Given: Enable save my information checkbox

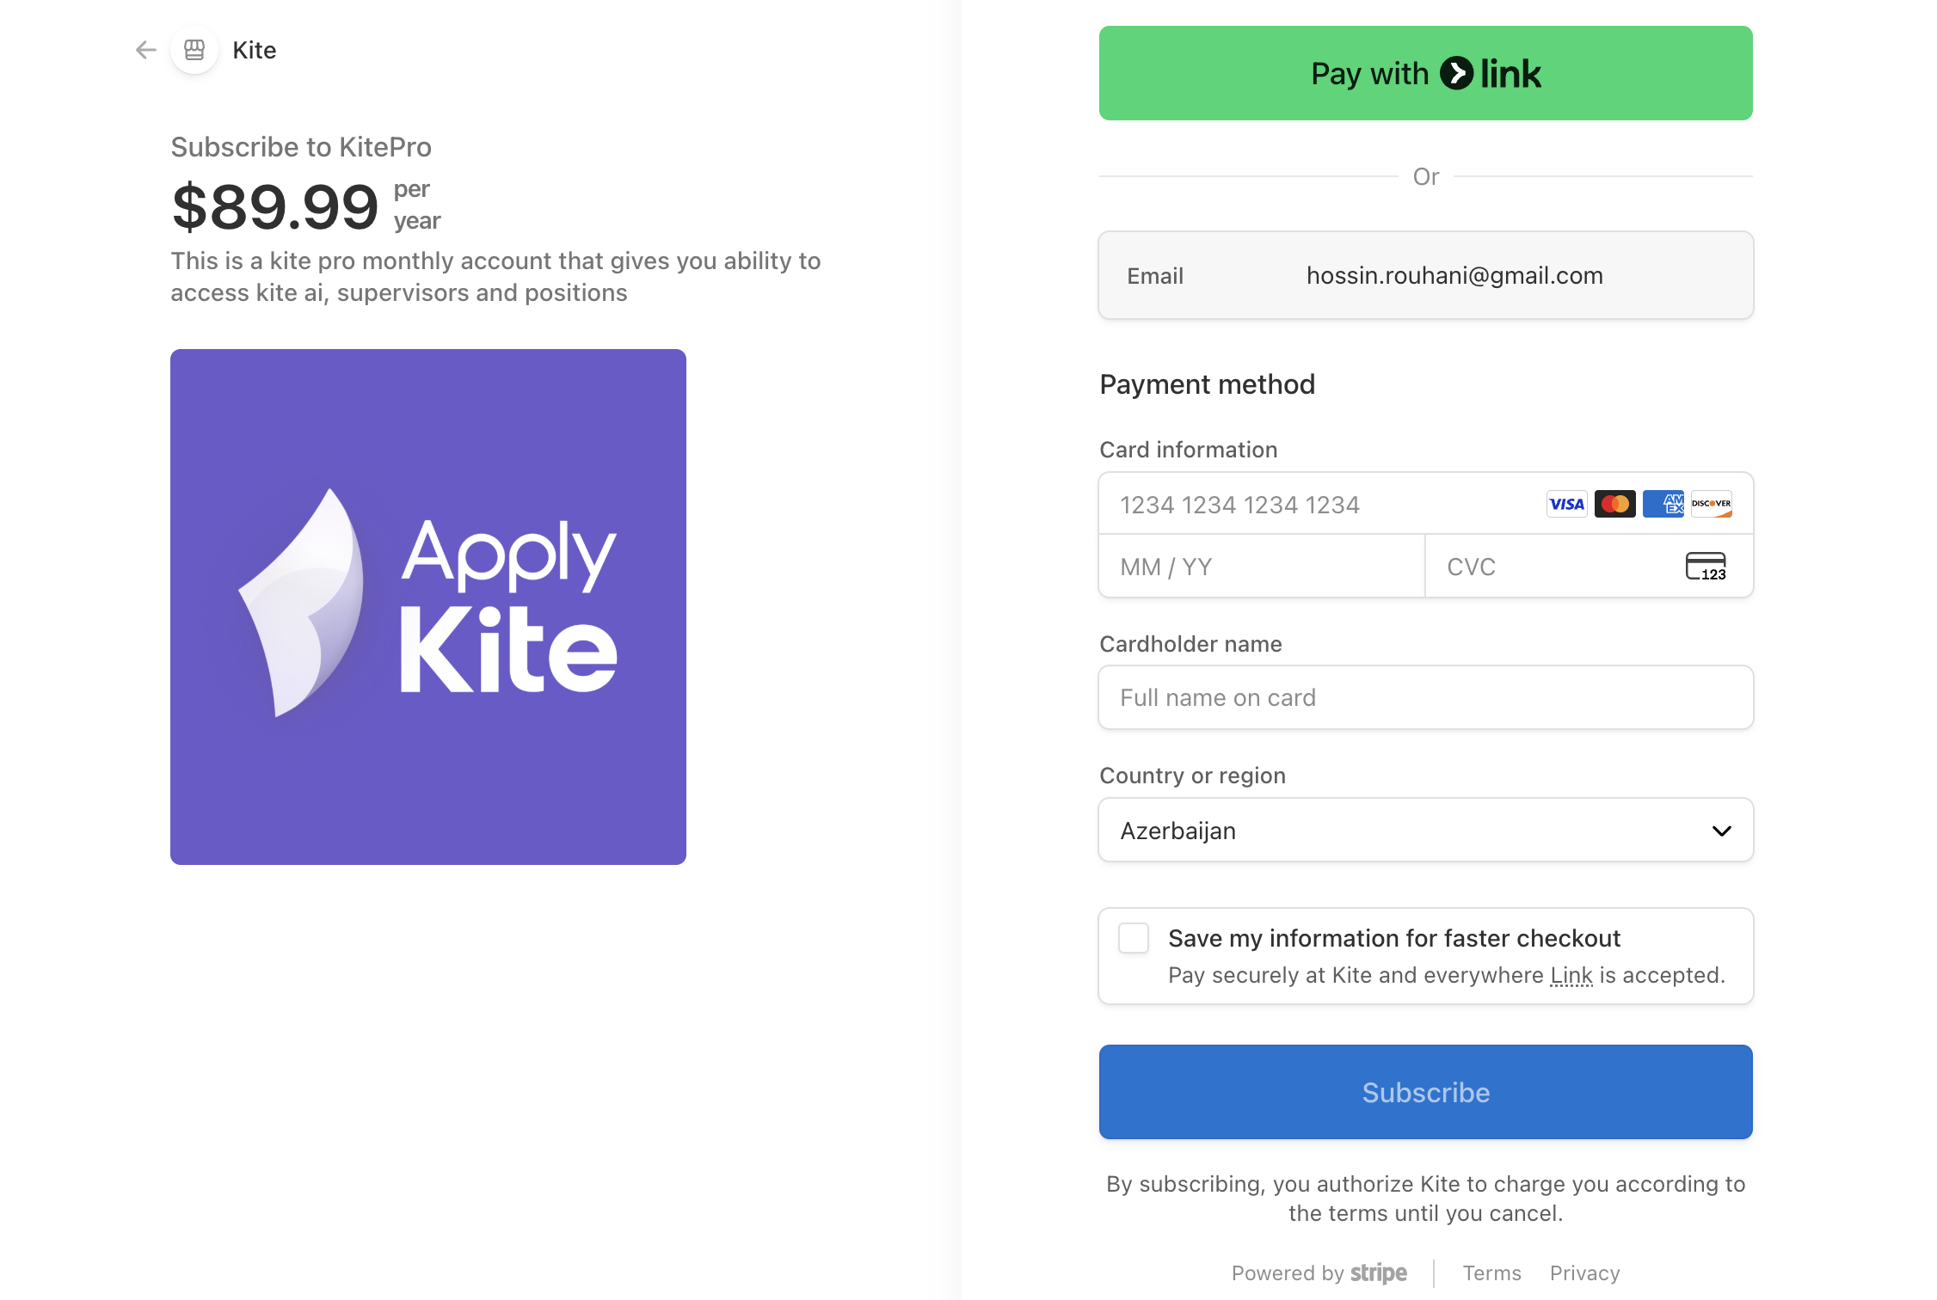Looking at the screenshot, I should tap(1134, 938).
